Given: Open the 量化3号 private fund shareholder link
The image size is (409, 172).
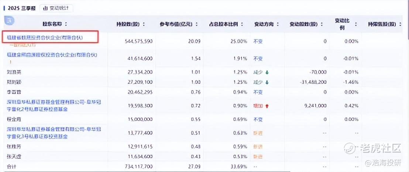Looking at the screenshot, I should [x=52, y=133].
